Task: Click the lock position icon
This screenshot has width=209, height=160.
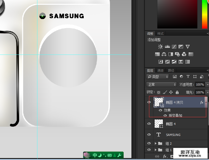Action: pyautogui.click(x=171, y=92)
